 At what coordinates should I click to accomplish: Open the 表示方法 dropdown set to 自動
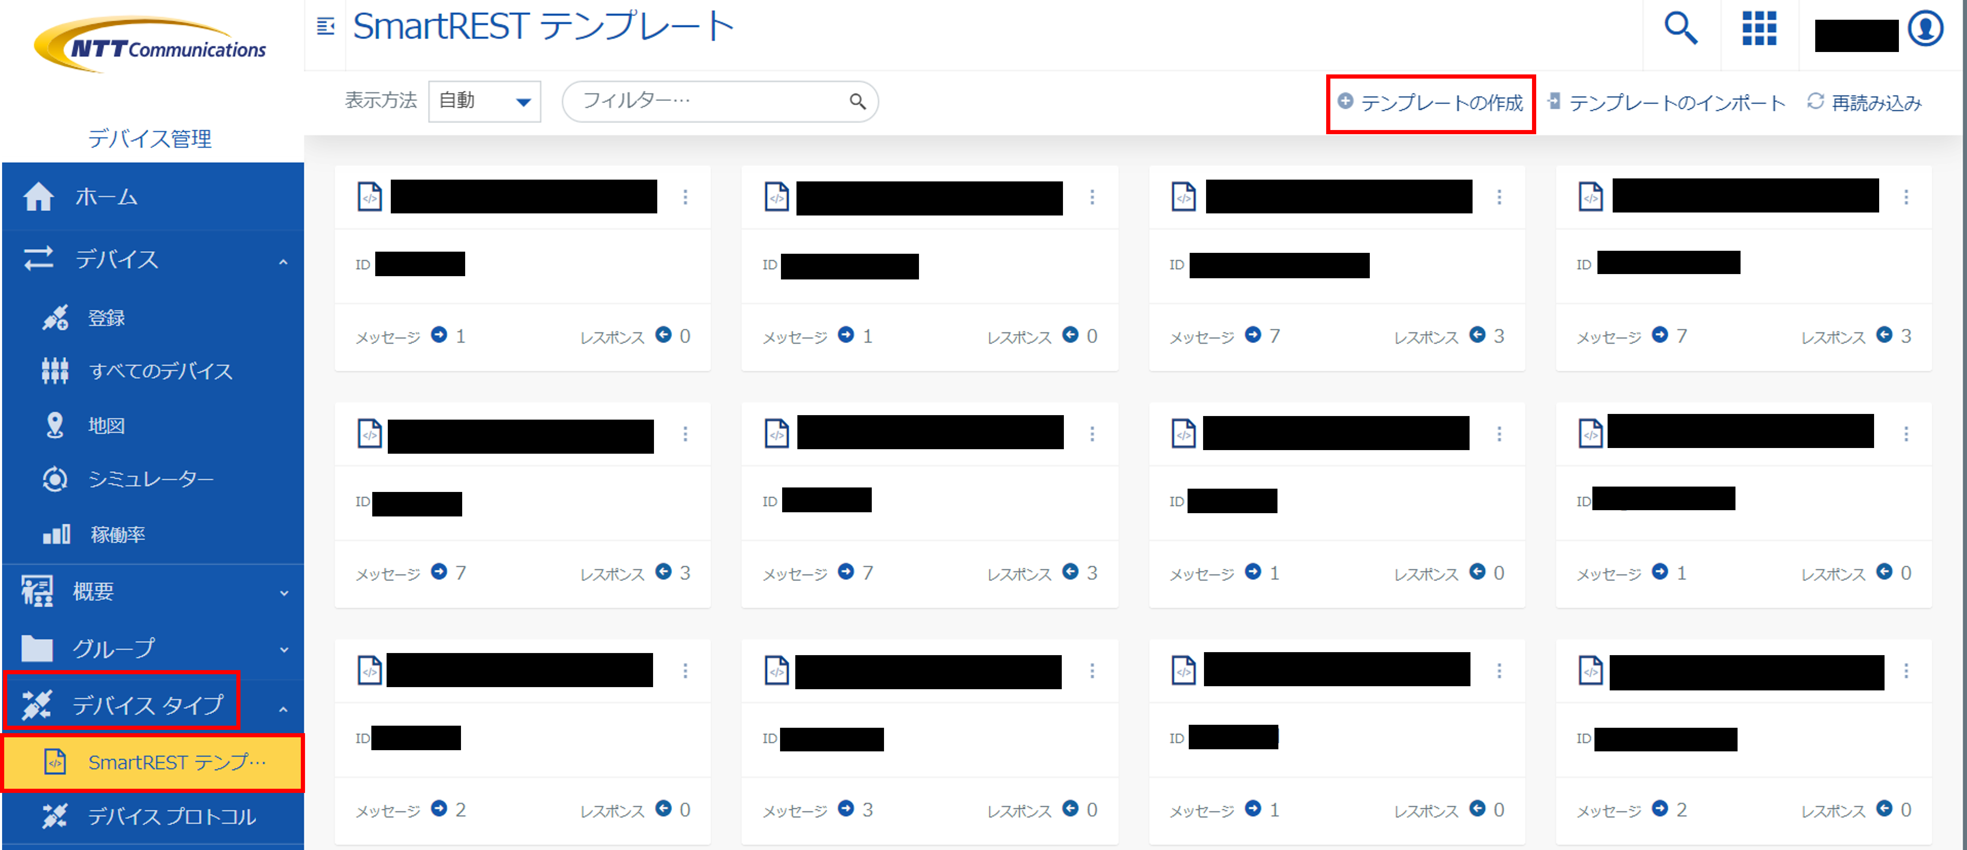(483, 100)
